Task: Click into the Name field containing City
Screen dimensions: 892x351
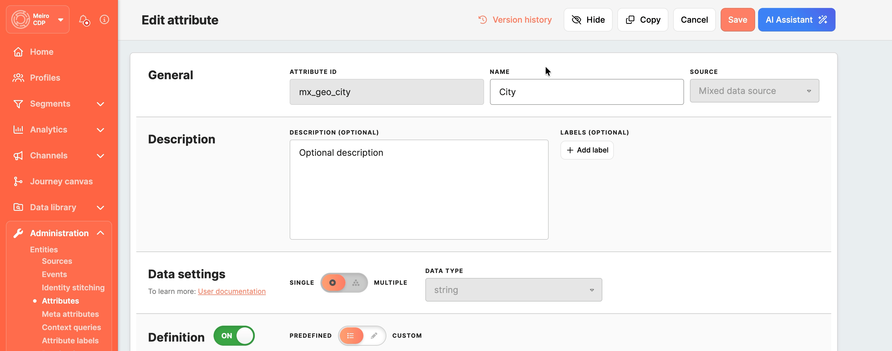Action: coord(587,92)
